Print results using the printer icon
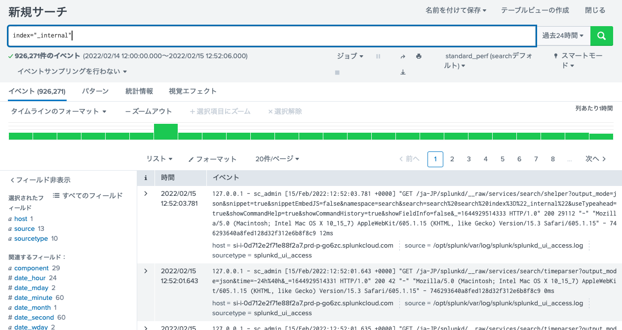Viewport: 622px width, 330px height. 418,56
